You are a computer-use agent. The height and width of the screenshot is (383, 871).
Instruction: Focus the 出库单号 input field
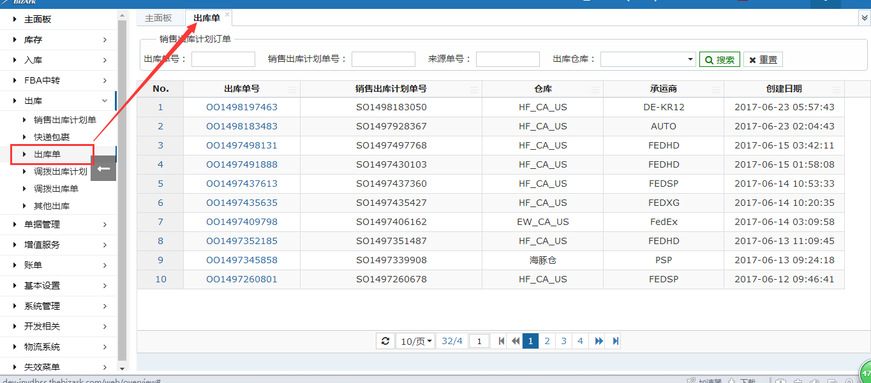tap(223, 59)
